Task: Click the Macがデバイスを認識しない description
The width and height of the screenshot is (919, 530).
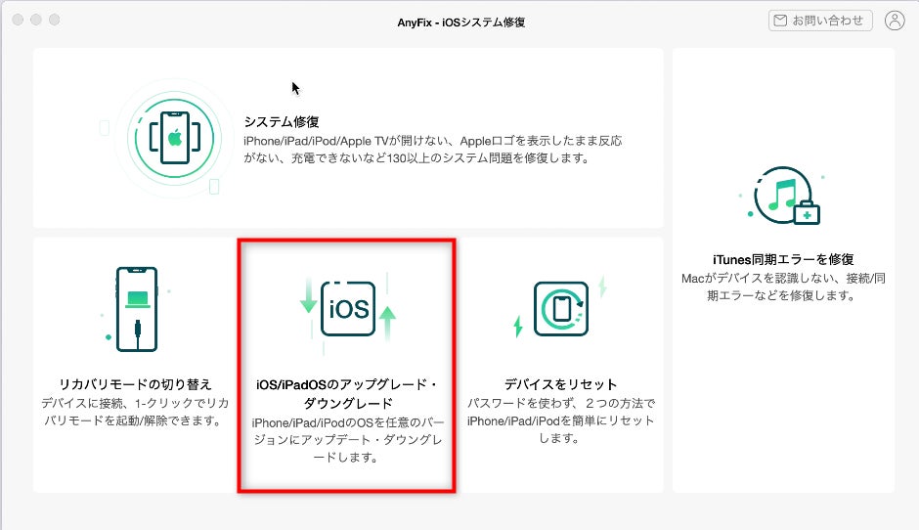Action: click(x=783, y=287)
